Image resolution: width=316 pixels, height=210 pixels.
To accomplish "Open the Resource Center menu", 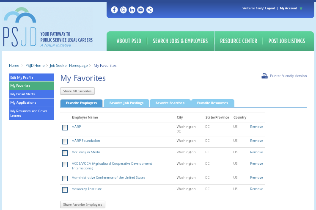I will tap(239, 41).
